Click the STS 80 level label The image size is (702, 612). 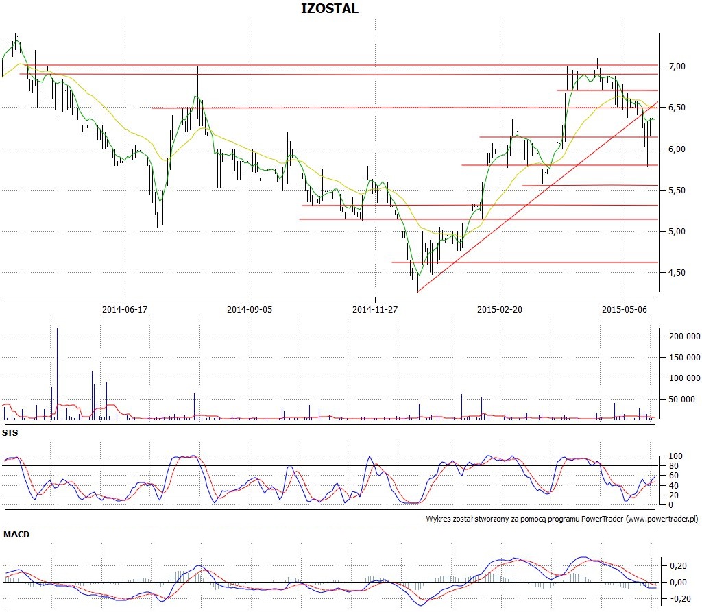674,466
